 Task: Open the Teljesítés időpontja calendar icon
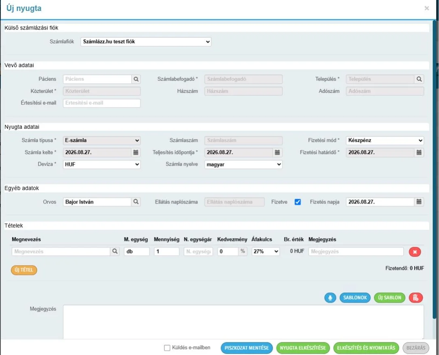(277, 152)
